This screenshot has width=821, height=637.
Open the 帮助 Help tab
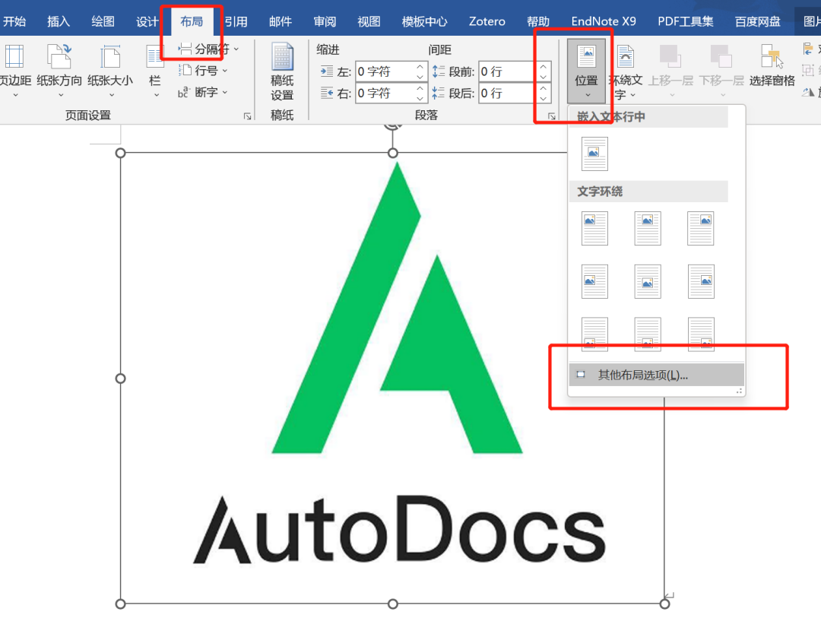click(538, 21)
